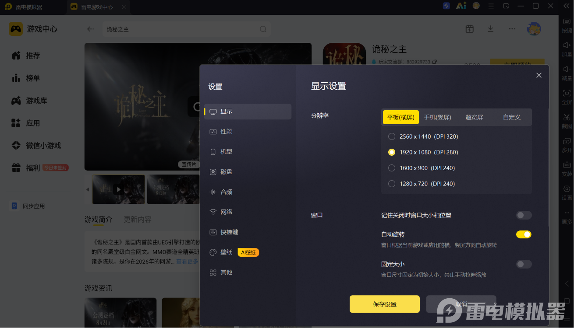574x328 pixels.
Task: Click the 查看更多 link in game description
Action: pyautogui.click(x=187, y=262)
